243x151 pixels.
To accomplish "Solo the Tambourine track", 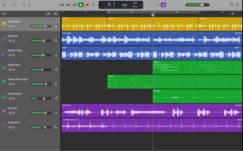I will click(13, 127).
